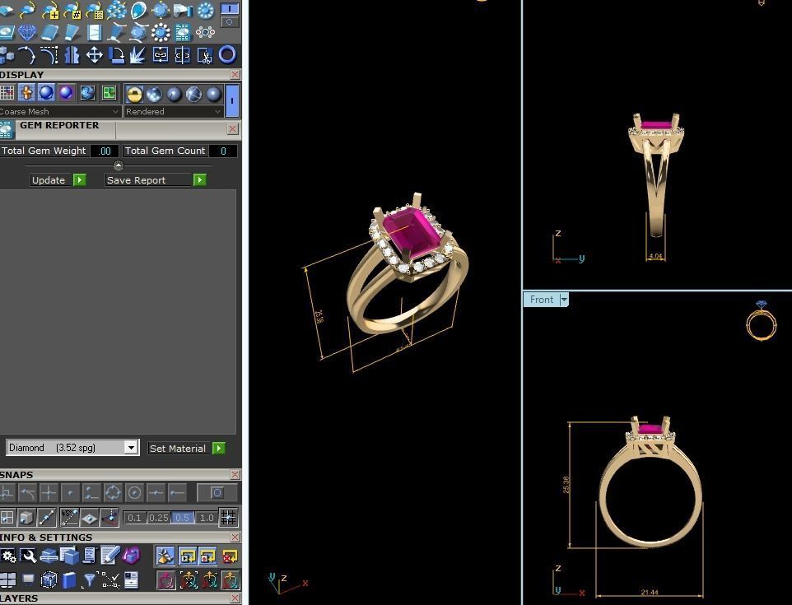Click the red X cancel macro icon
The image size is (792, 605).
click(x=230, y=556)
